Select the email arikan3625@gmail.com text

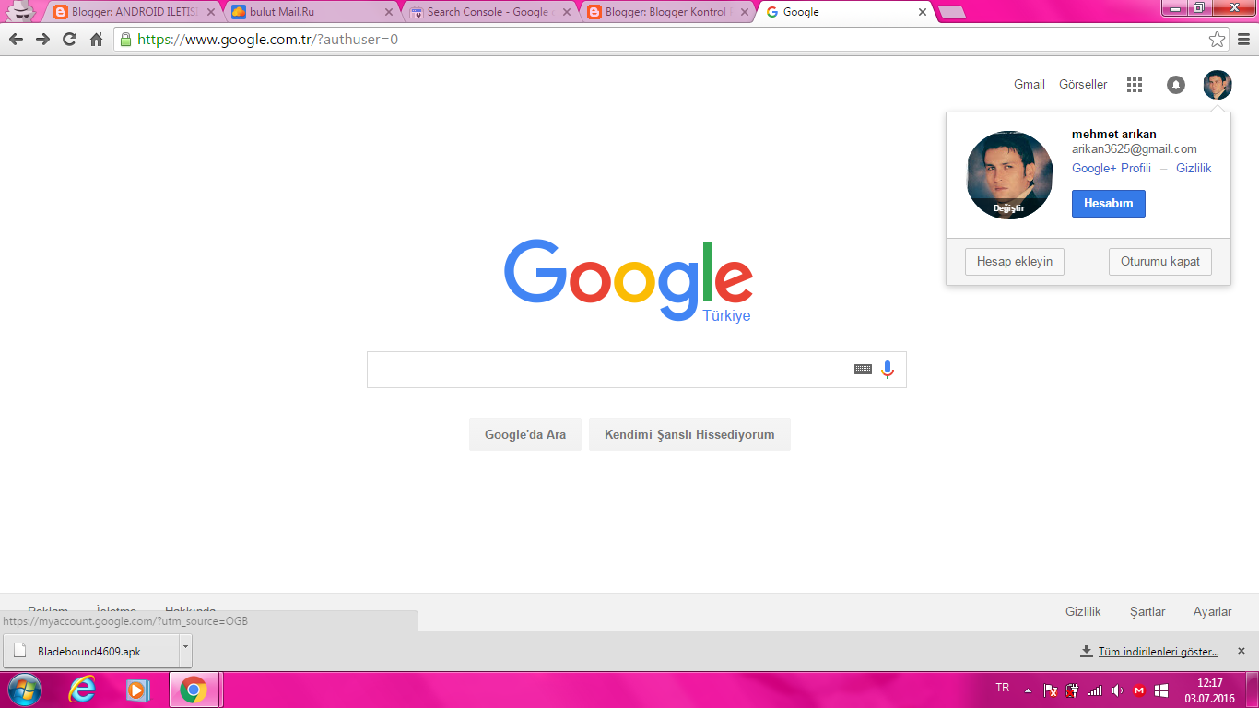pos(1134,149)
